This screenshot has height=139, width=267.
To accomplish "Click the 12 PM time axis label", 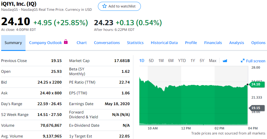I will coord(186,128).
